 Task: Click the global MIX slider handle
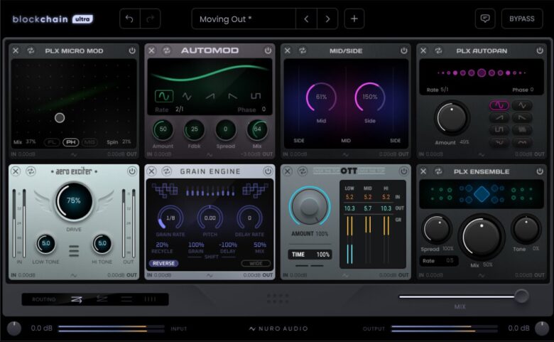pyautogui.click(x=521, y=296)
